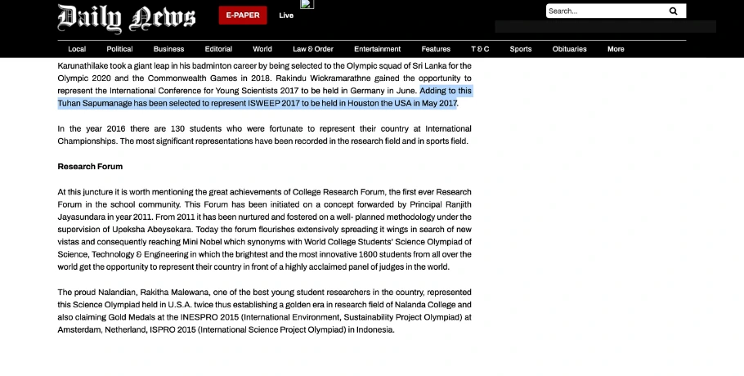Click the text "Upeksha Abeysekara"
Viewport: 744px width, 376px height.
coord(152,230)
